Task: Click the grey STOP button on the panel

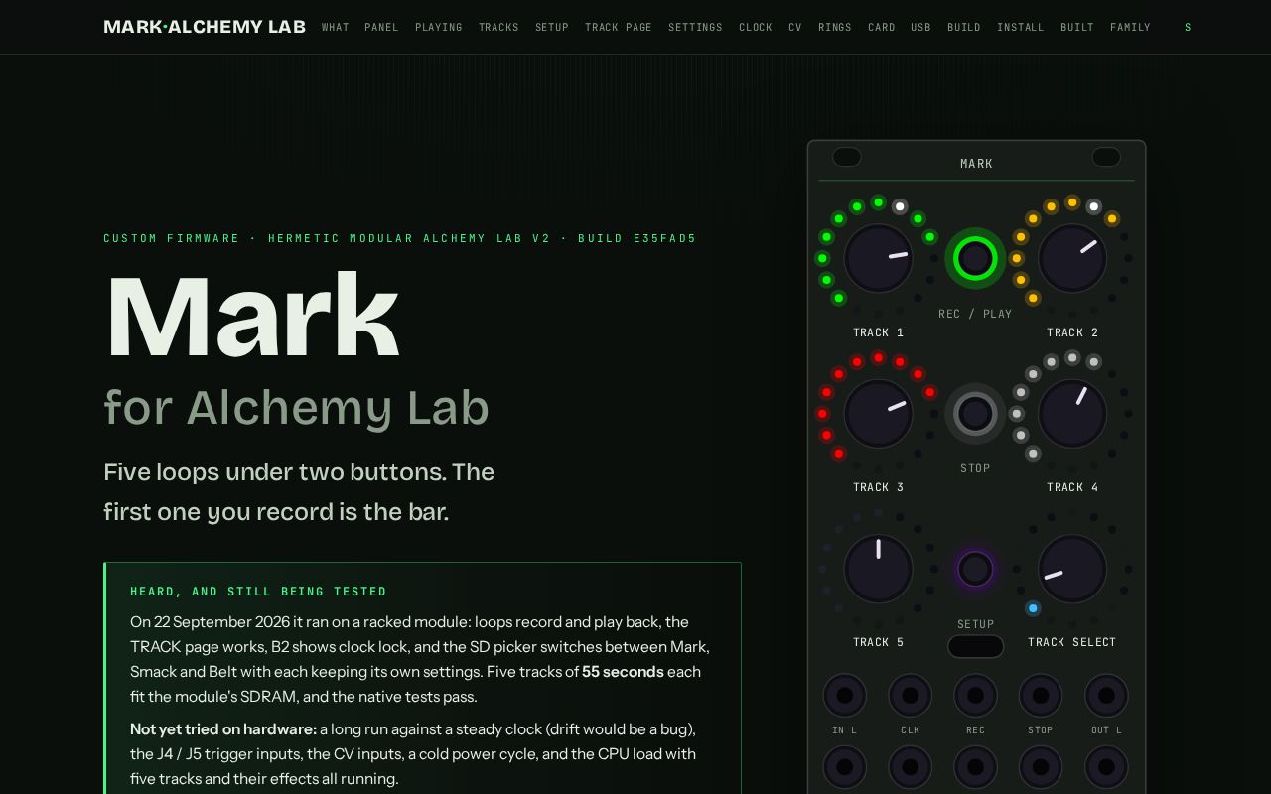Action: tap(975, 413)
